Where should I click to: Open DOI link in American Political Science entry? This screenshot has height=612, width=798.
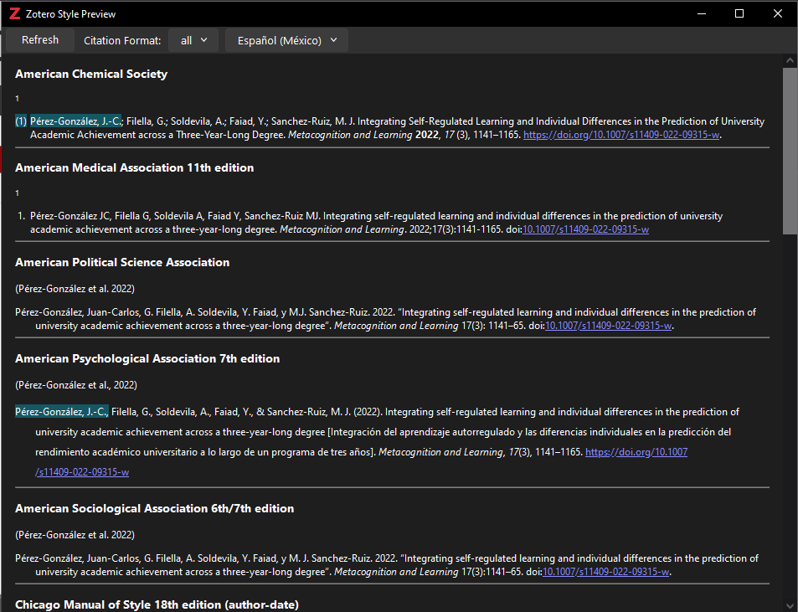(x=608, y=326)
